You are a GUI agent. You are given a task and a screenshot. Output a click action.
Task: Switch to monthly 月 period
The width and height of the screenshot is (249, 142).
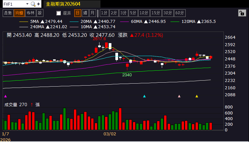pyautogui.click(x=93, y=13)
